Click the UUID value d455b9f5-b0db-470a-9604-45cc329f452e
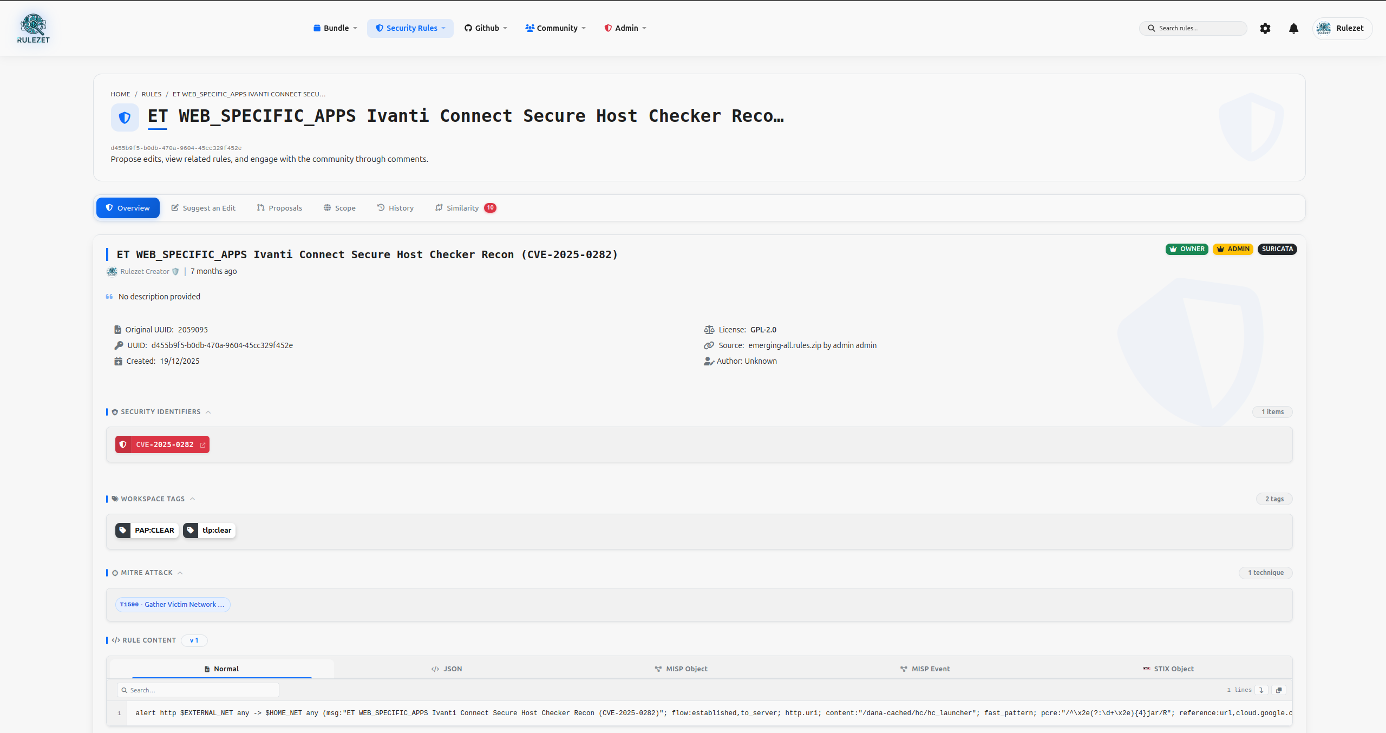 222,345
